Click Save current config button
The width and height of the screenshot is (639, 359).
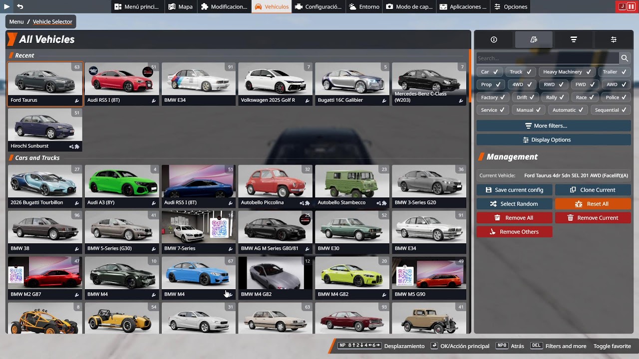click(514, 190)
